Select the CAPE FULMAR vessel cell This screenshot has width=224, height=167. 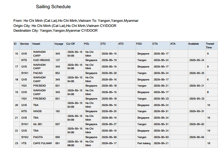point(42,143)
